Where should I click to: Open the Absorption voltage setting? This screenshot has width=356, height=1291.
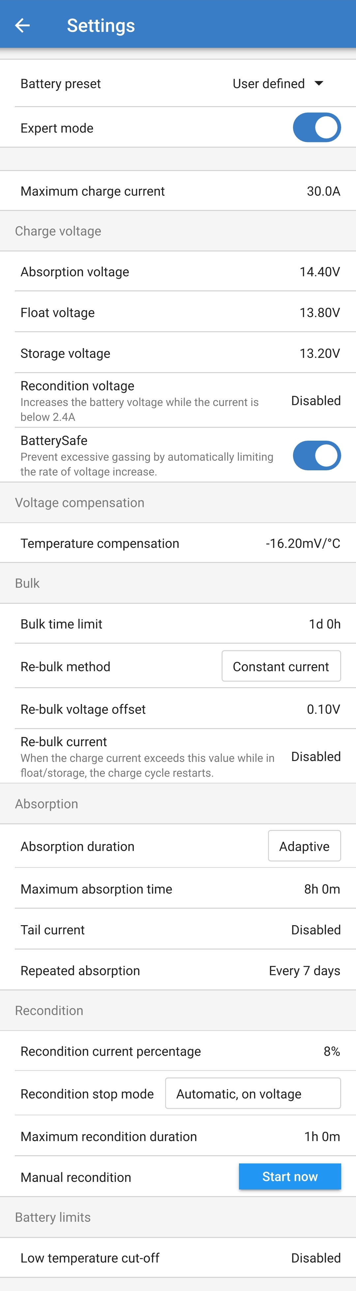tap(178, 271)
